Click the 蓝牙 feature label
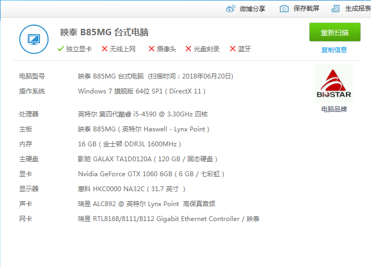Screen dimensions: 371x267 (244, 49)
